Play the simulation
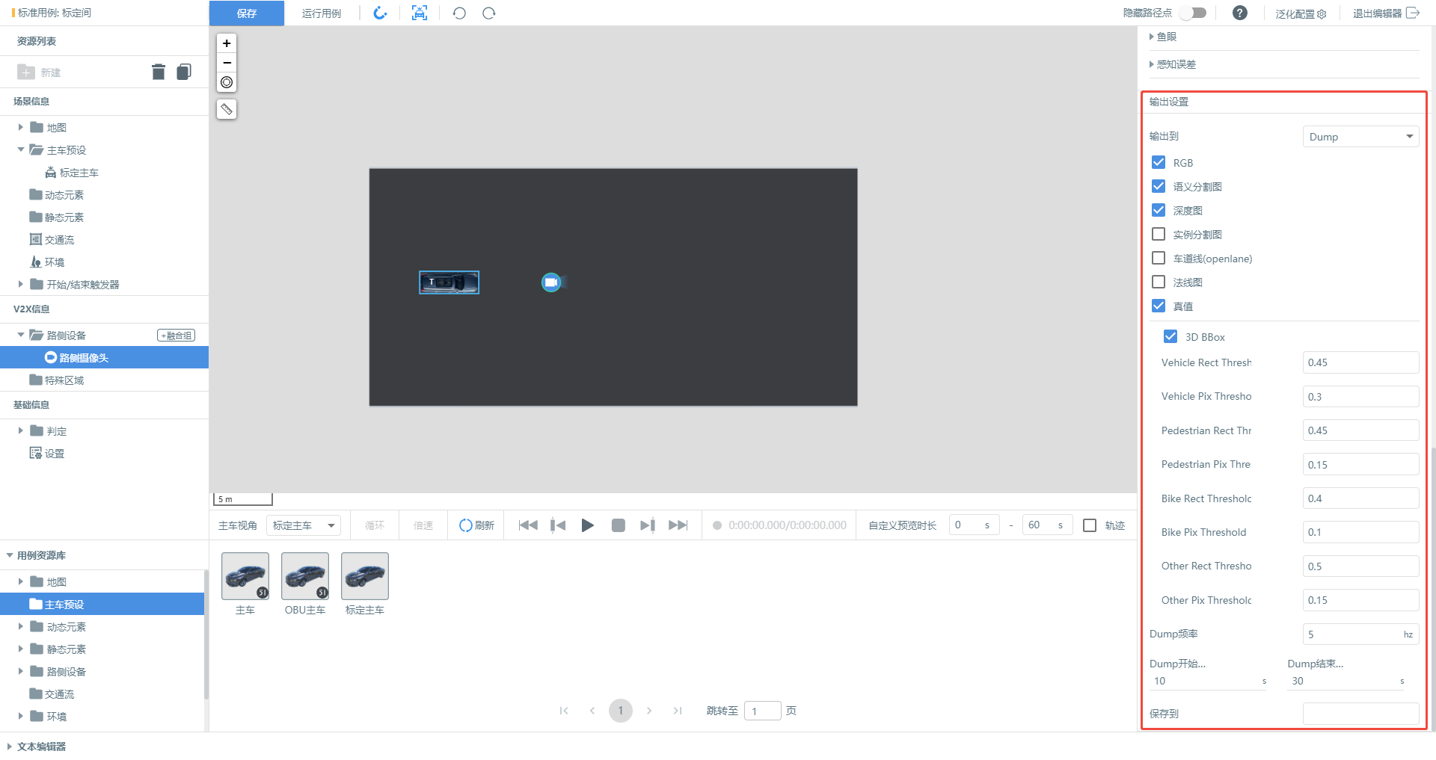 pos(588,525)
